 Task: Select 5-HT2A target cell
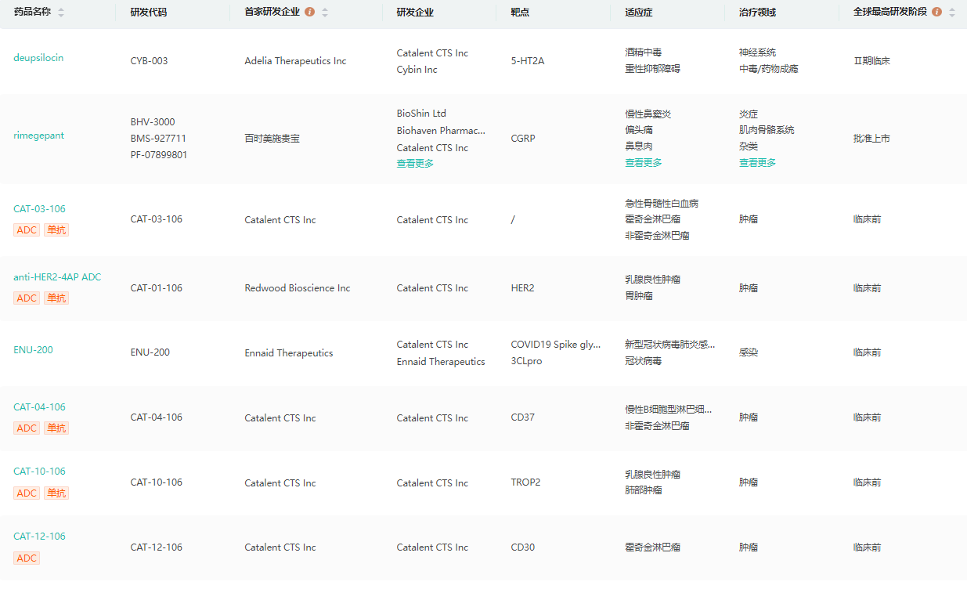[x=528, y=61]
